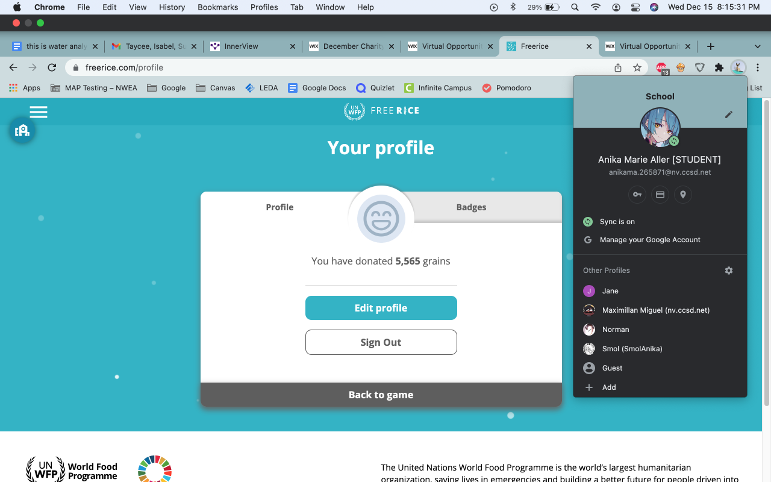Click the smiley profile avatar
771x482 pixels.
[381, 218]
